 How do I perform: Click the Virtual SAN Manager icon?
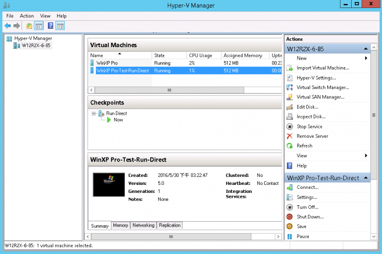(289, 97)
